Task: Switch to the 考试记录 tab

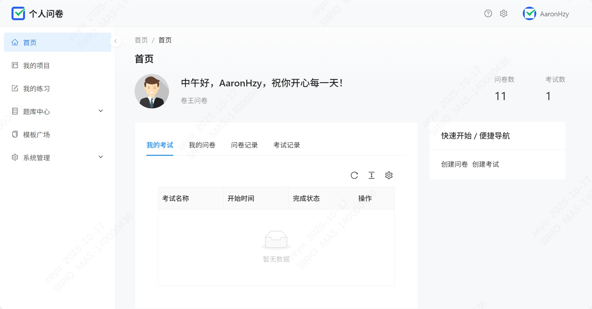Action: click(286, 145)
